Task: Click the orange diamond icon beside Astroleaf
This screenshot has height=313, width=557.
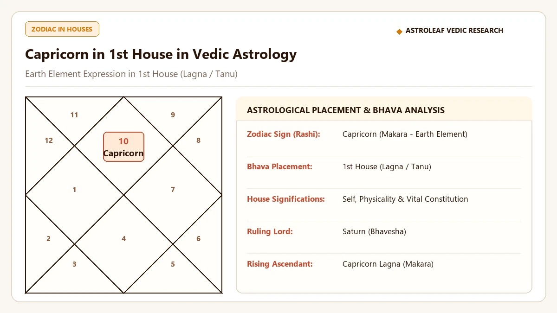Action: [399, 31]
